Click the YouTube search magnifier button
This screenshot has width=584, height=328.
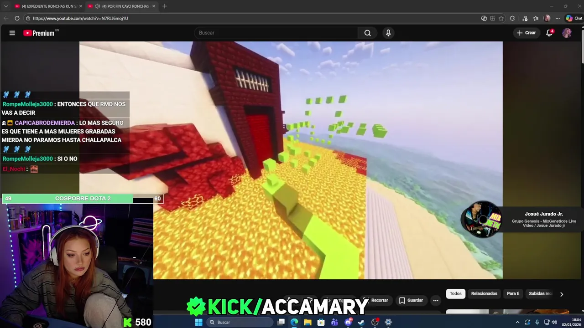click(x=367, y=33)
